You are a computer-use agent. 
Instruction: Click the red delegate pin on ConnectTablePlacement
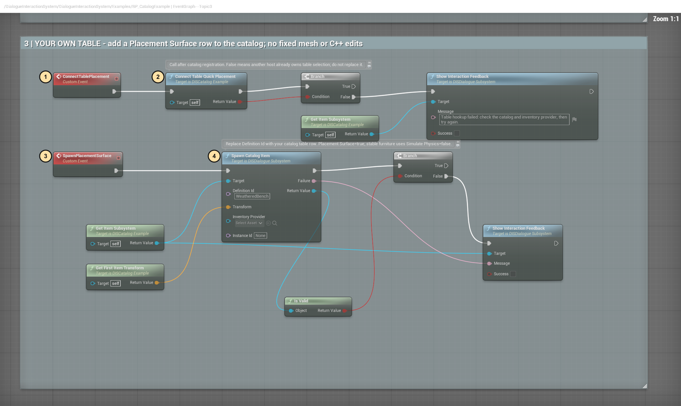(x=117, y=79)
